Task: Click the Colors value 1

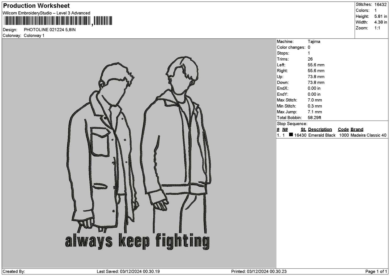Action: click(x=375, y=10)
